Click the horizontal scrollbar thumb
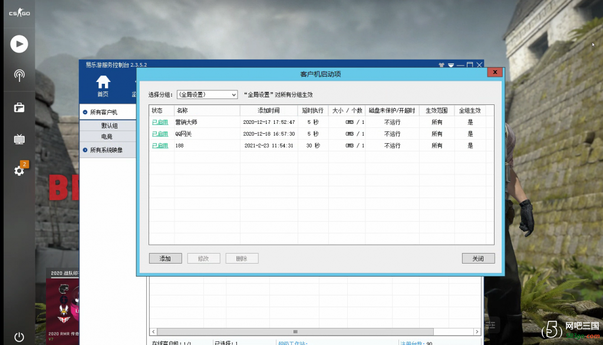Viewport: 603px width, 345px height. click(x=295, y=331)
